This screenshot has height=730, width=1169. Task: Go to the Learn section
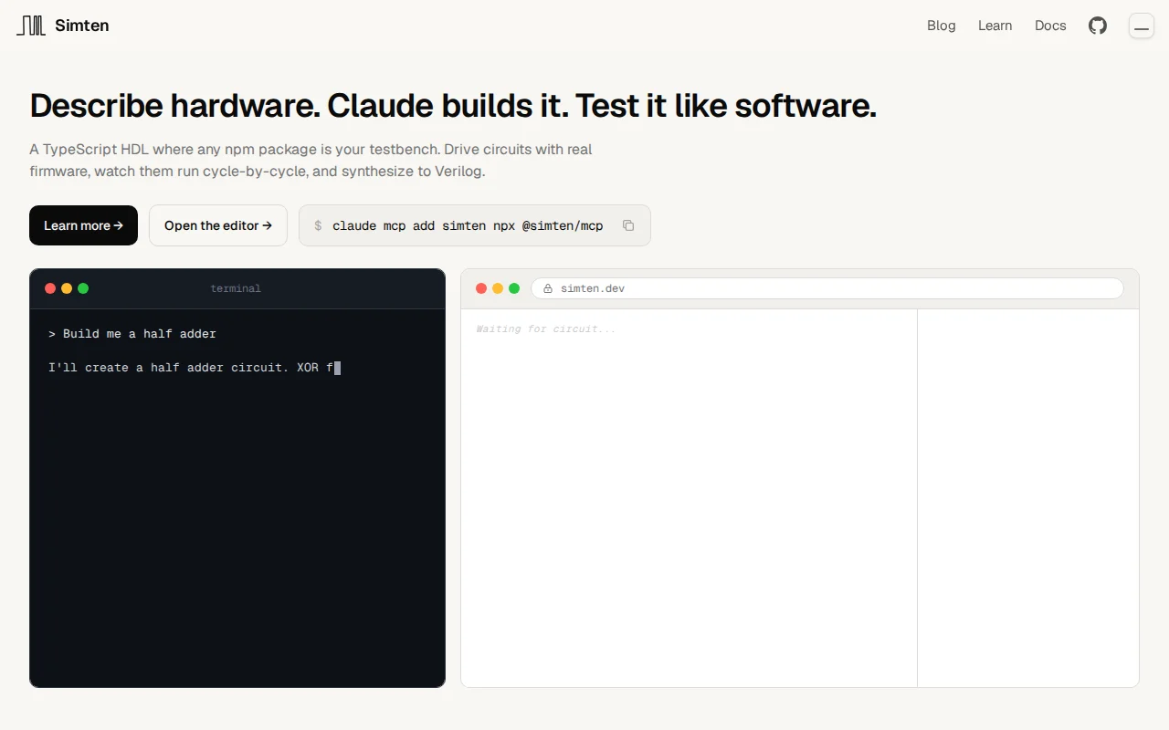click(x=995, y=26)
